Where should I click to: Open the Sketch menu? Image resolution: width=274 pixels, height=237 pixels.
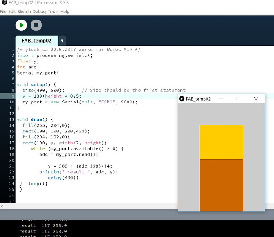(x=24, y=12)
